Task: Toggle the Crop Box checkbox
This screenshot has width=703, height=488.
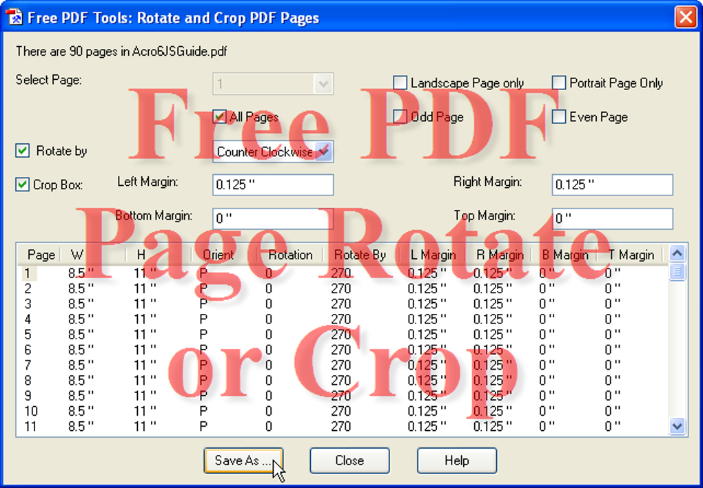Action: [23, 184]
